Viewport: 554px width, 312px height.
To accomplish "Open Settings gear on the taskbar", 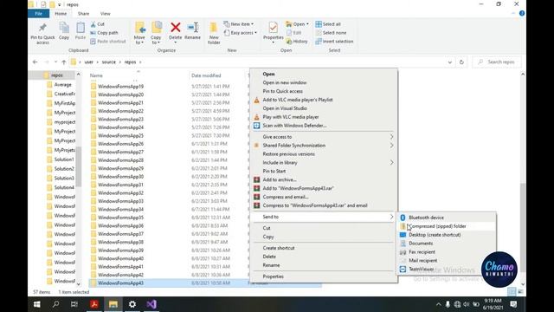I will 132,304.
